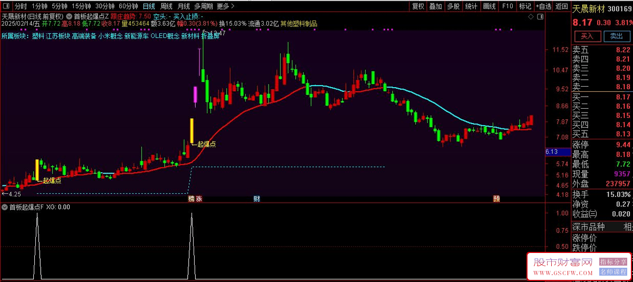Click stock code 300169

pos(620,9)
